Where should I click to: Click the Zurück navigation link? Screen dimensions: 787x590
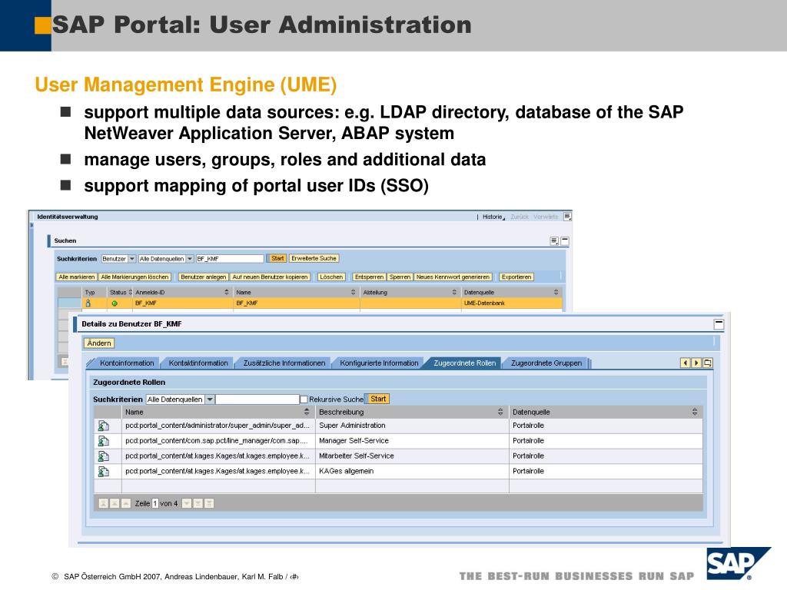click(x=520, y=217)
